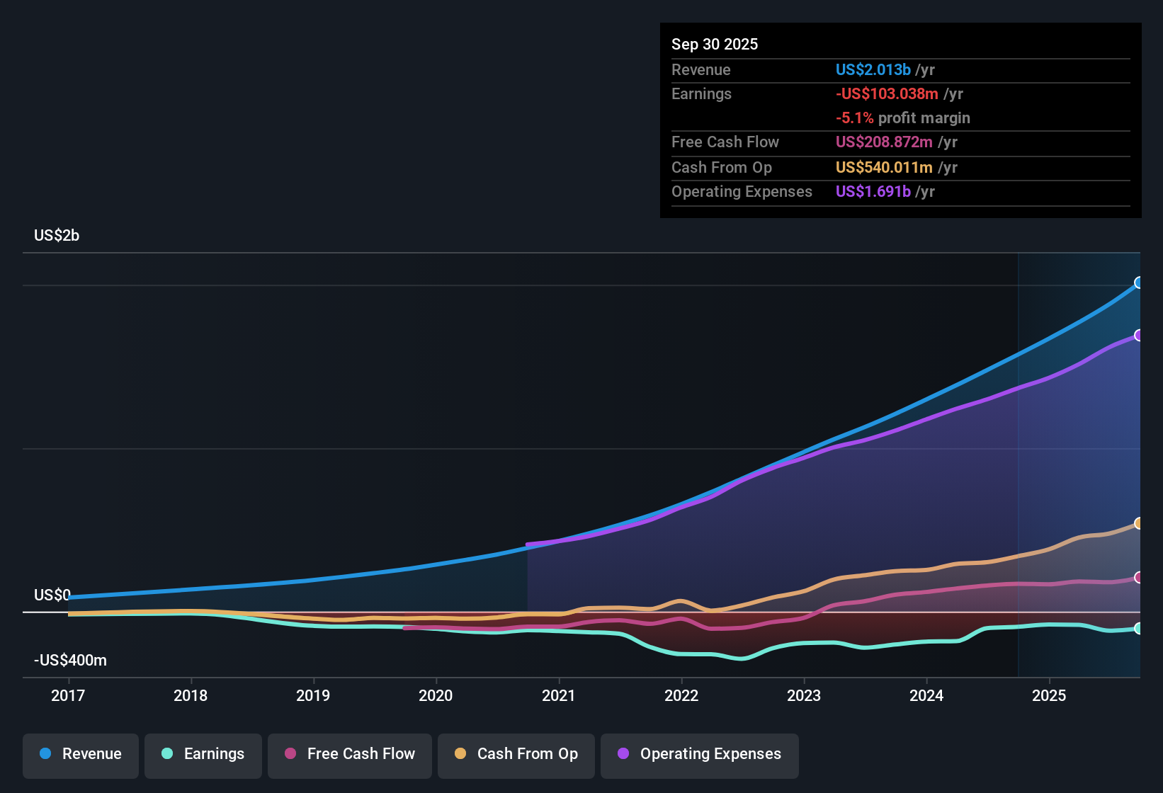Screen dimensions: 1163x793
Task: Click the teal dot in Earnings legend
Action: pos(167,753)
